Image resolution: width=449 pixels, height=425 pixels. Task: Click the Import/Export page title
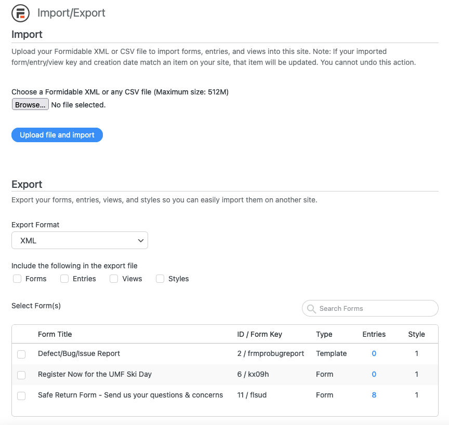click(x=71, y=13)
